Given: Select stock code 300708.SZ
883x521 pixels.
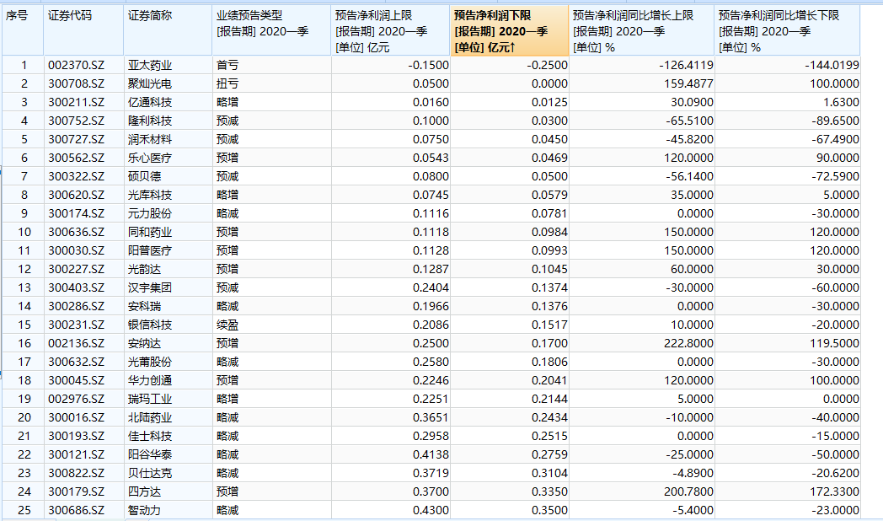Looking at the screenshot, I should click(x=76, y=84).
